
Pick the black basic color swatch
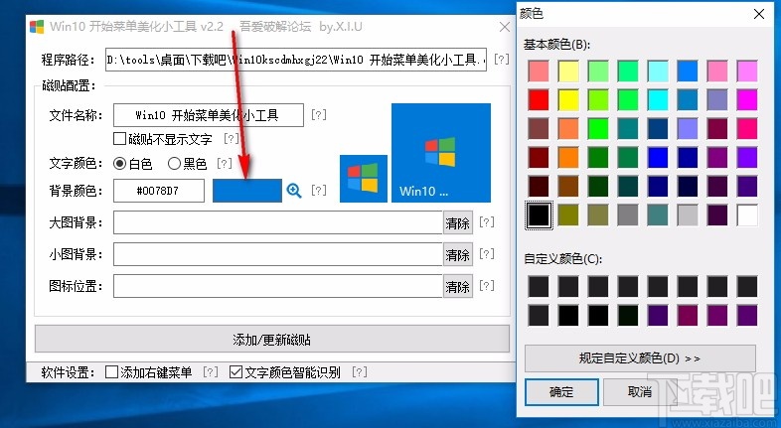click(x=539, y=215)
